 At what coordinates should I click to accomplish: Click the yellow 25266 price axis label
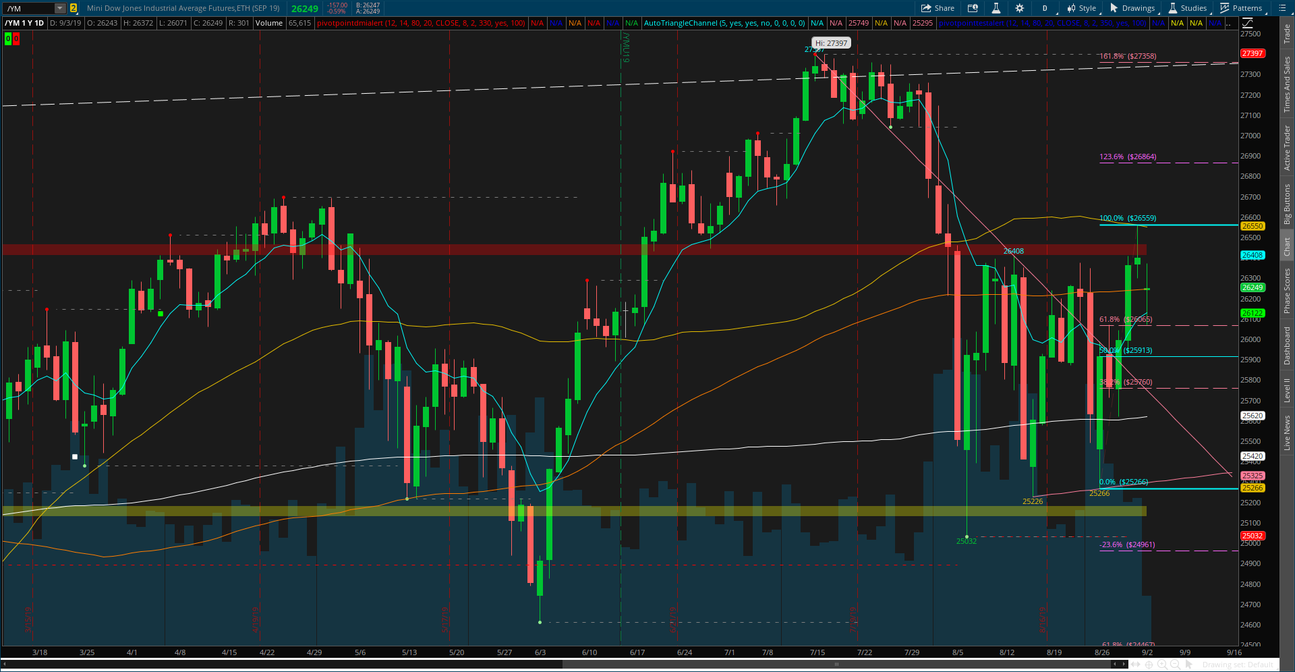pyautogui.click(x=1253, y=488)
